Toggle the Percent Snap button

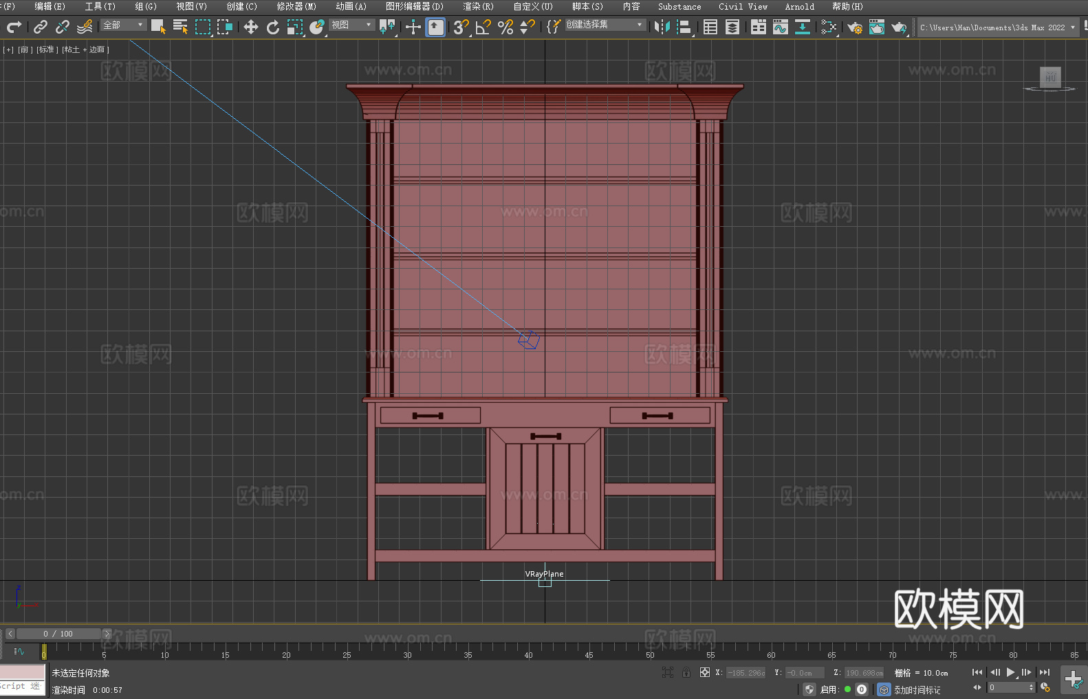505,27
